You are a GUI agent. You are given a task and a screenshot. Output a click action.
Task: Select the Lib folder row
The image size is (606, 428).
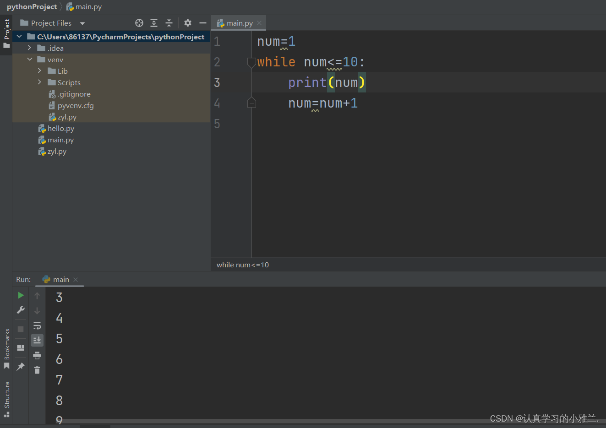pos(111,71)
